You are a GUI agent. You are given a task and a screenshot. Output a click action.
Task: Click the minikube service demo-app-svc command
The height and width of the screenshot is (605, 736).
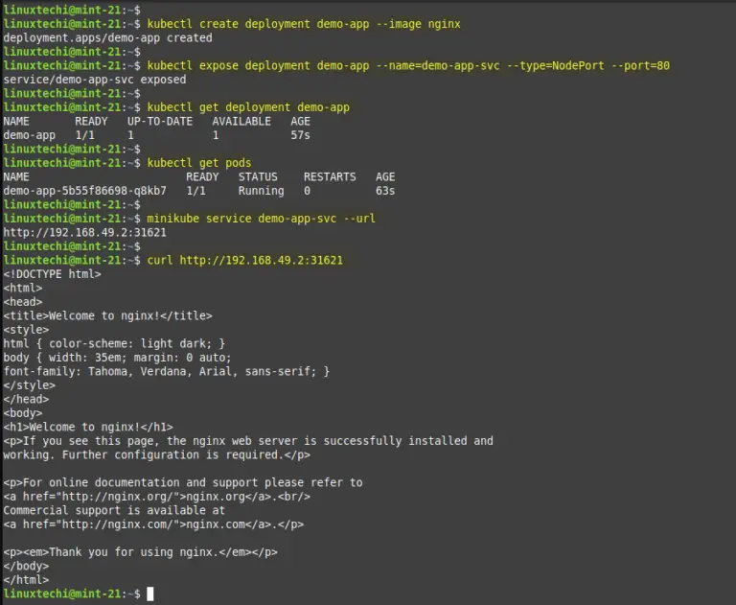coord(261,219)
